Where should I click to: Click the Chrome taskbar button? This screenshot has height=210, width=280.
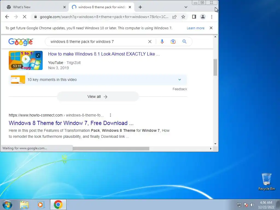pos(58,205)
